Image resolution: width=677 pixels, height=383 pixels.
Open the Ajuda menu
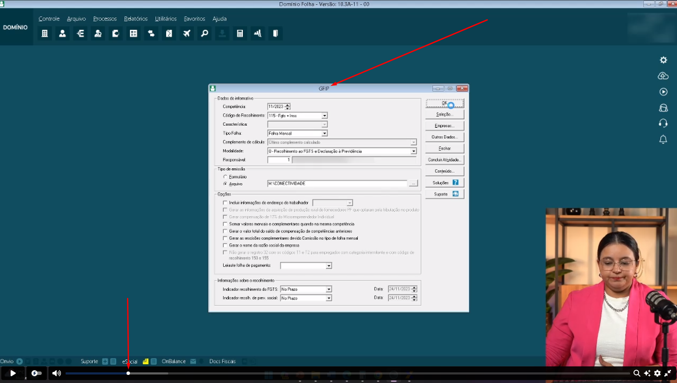(219, 19)
